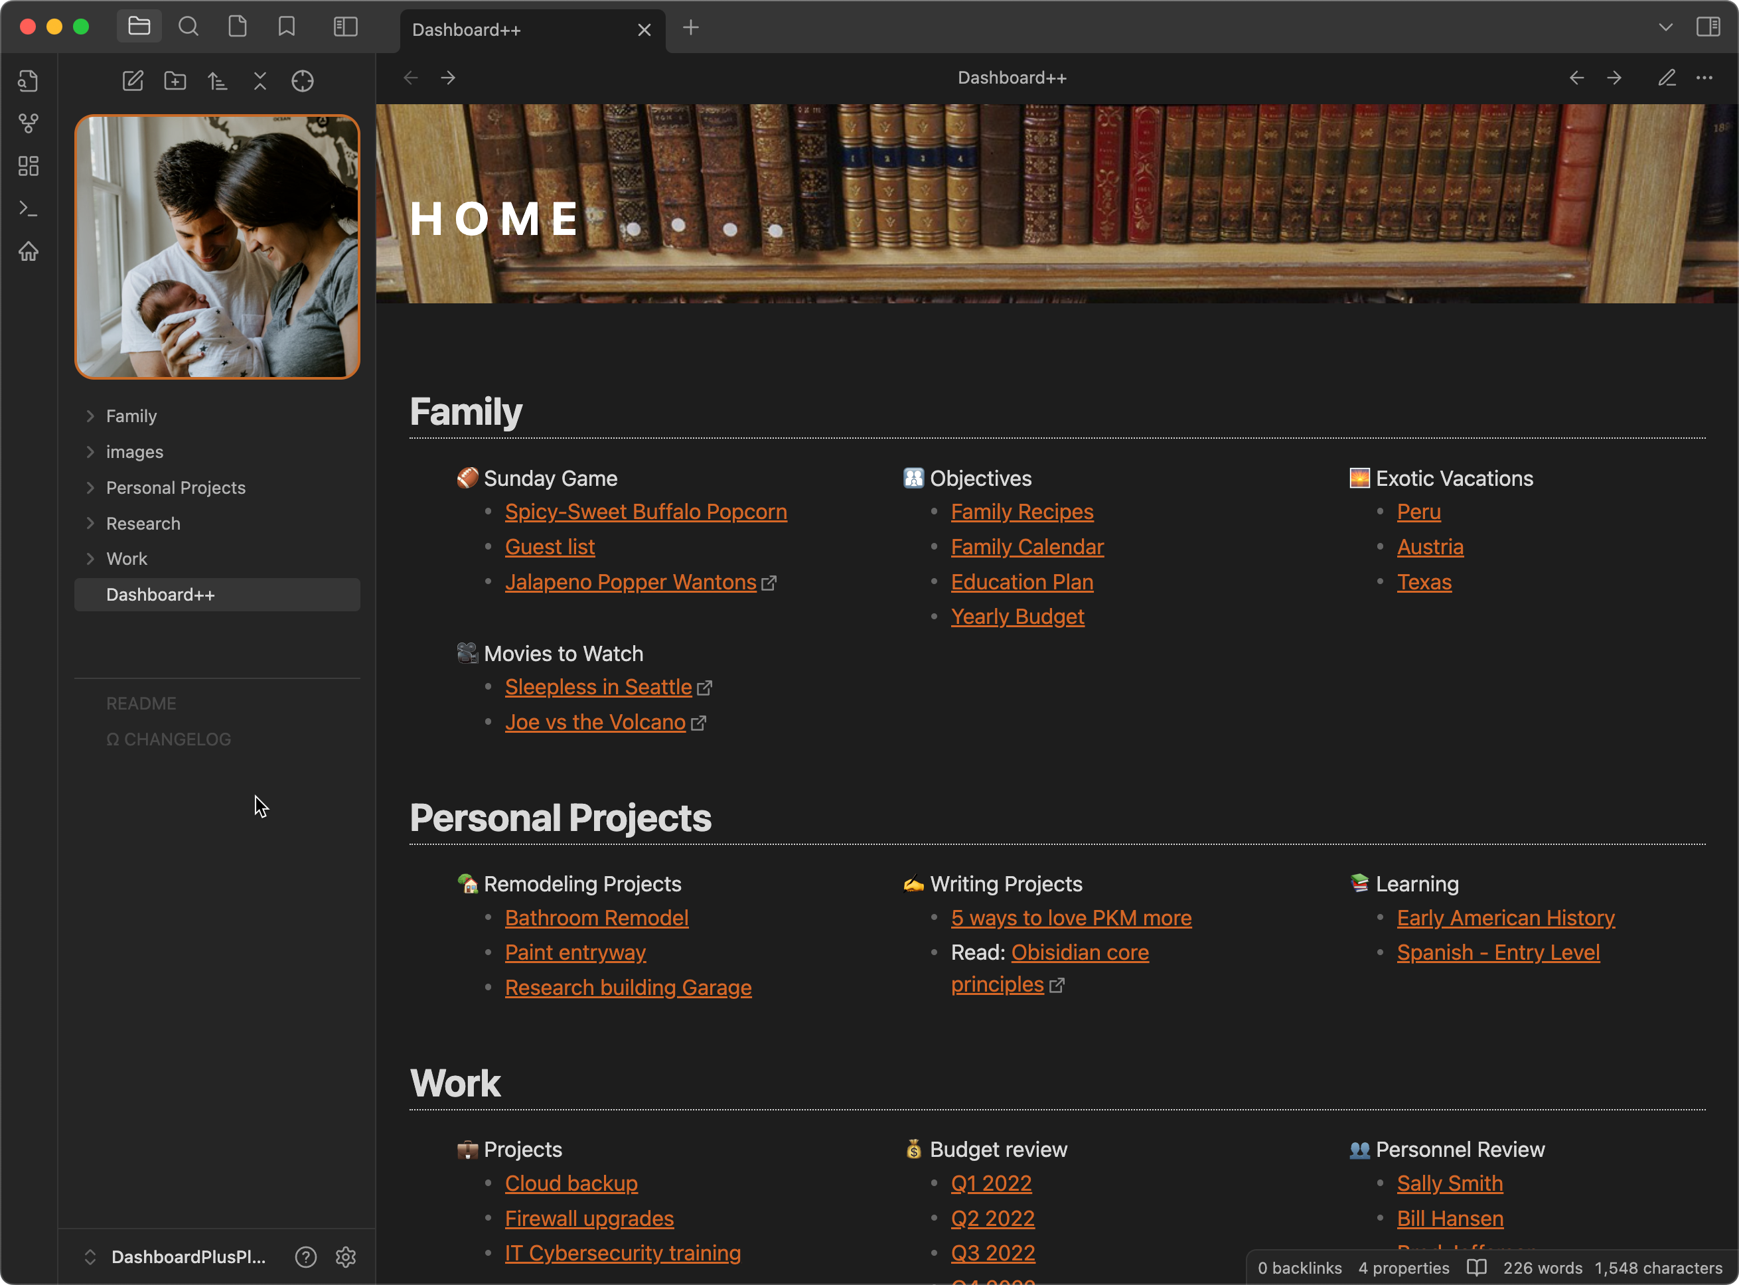This screenshot has width=1739, height=1285.
Task: Expand the Family folder
Action: tap(131, 416)
